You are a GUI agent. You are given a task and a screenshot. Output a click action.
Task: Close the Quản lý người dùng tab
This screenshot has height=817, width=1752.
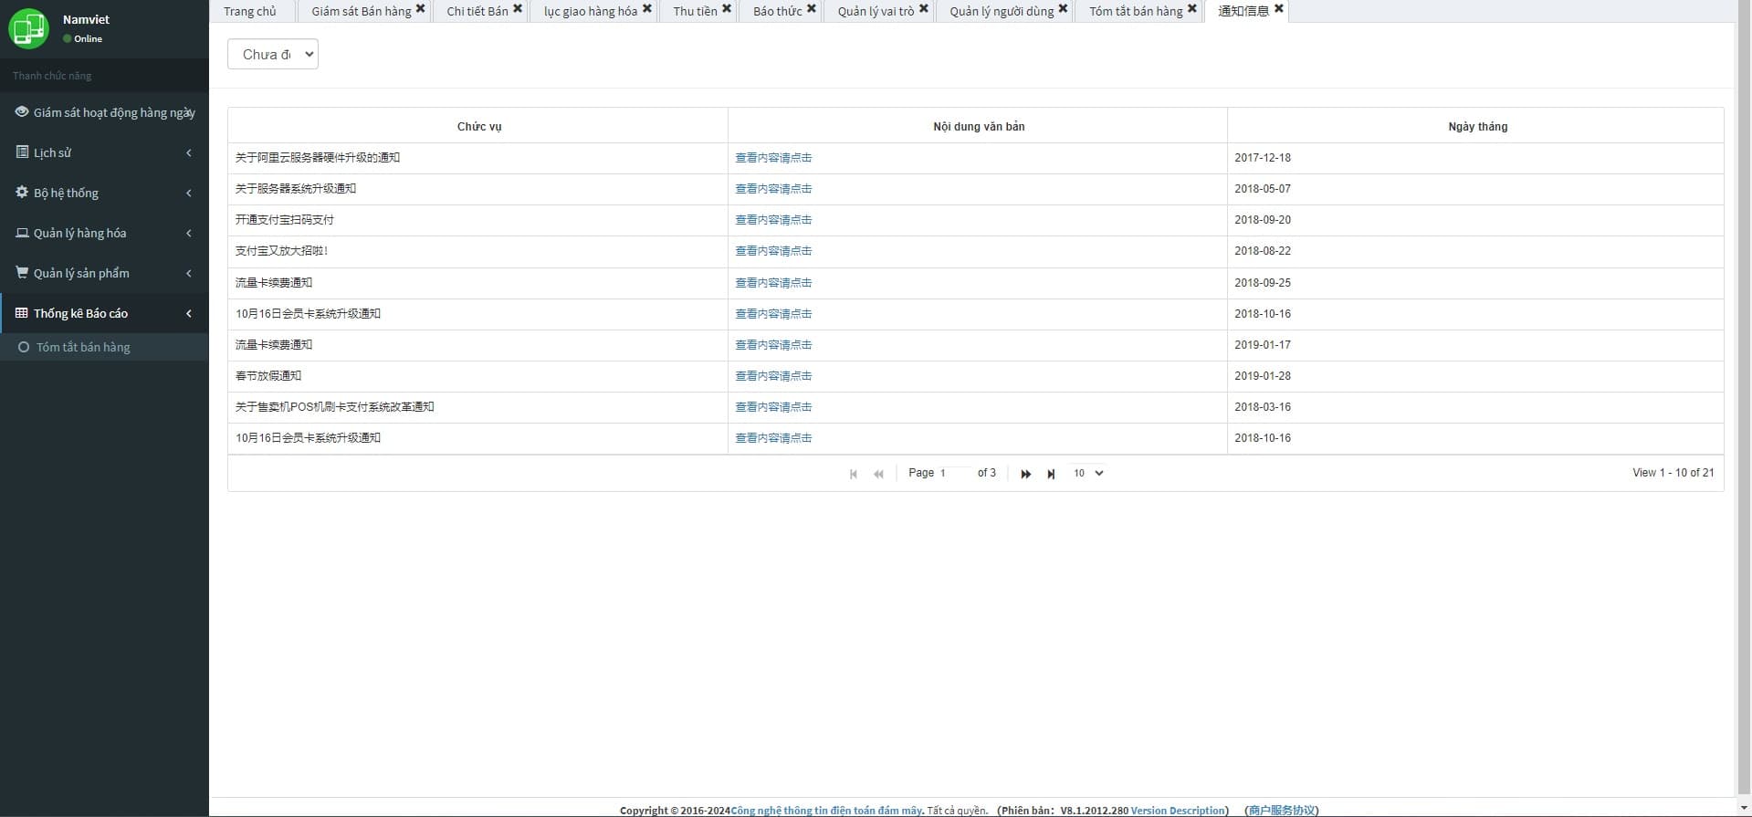[x=1063, y=9]
